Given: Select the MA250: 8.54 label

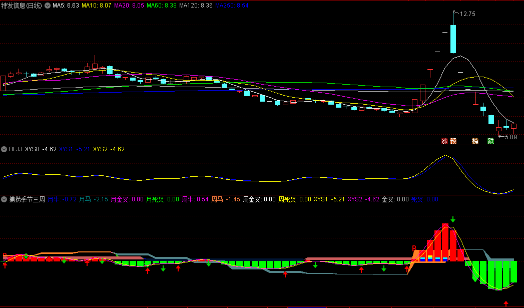Looking at the screenshot, I should tap(232, 6).
